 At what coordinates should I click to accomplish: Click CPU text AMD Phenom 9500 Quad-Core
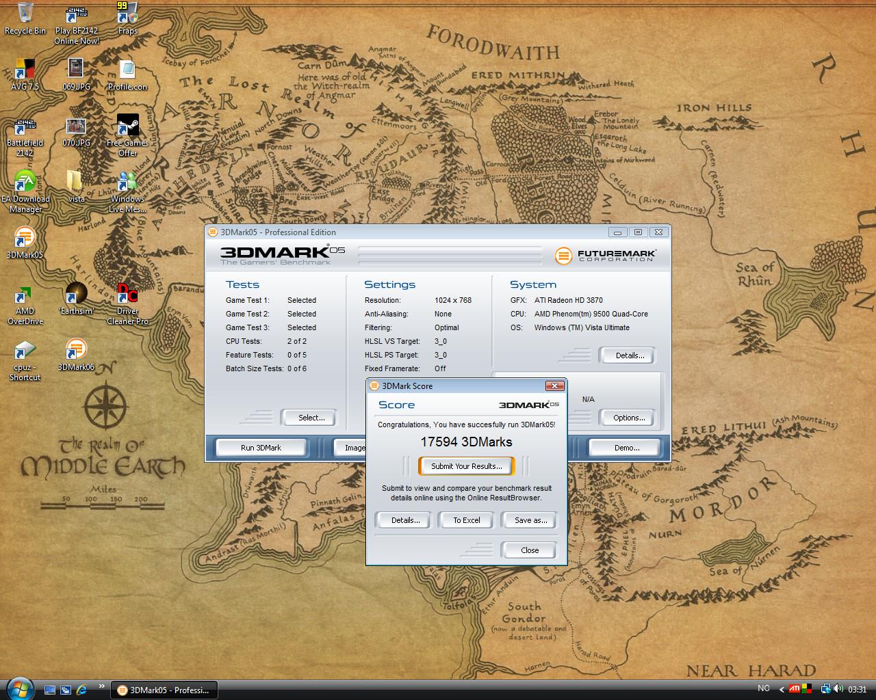591,314
